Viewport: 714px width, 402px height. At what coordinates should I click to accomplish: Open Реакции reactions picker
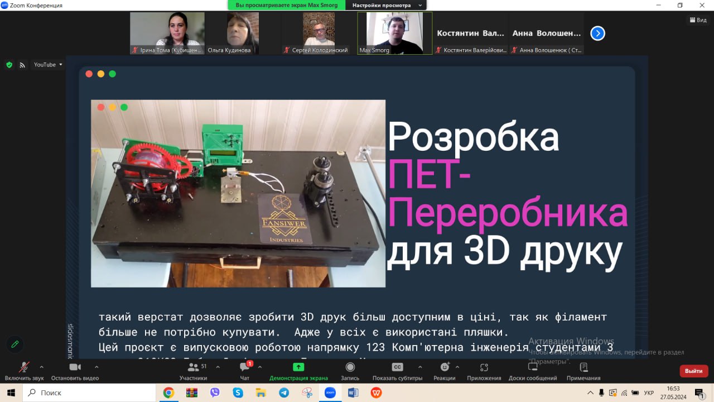444,367
